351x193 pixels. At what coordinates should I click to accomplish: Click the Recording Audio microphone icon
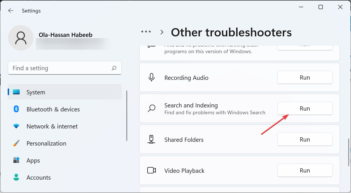click(152, 78)
